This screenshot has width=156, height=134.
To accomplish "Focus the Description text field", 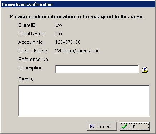I will (x=97, y=69).
